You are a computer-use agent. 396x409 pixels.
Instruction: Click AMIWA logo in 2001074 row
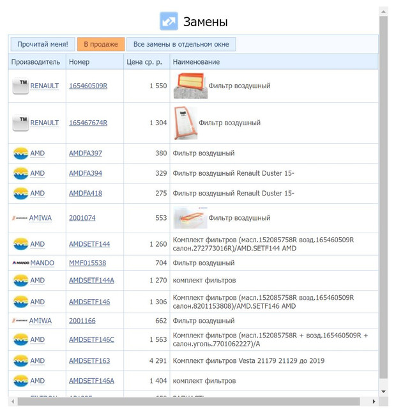[x=20, y=218]
